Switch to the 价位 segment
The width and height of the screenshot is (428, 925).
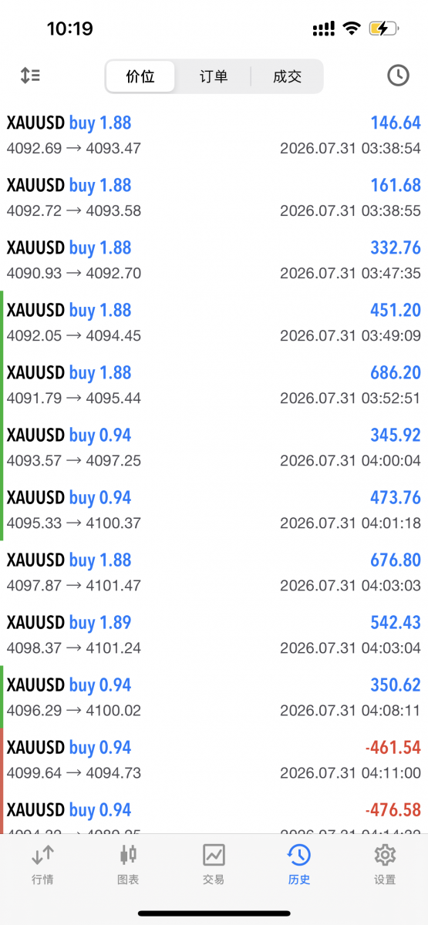click(140, 76)
